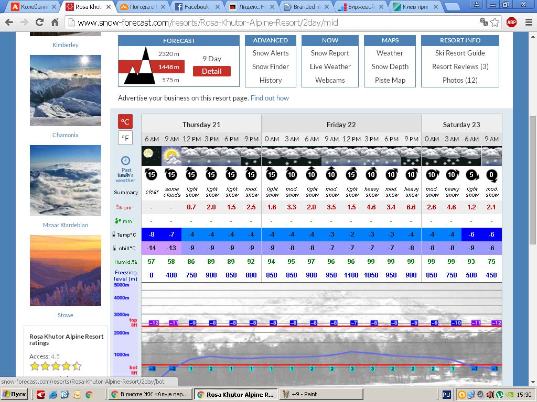Click the Internet Explorer quick launch icon

point(53,395)
